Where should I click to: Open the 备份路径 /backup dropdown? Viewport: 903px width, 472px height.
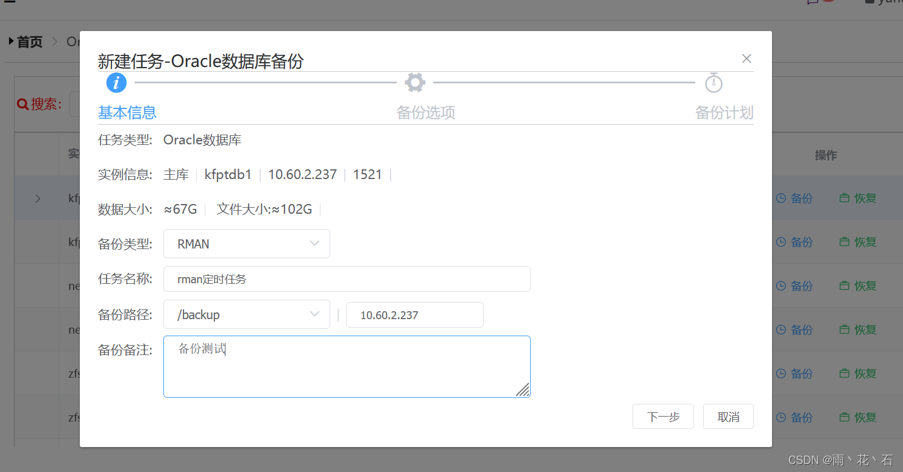[x=246, y=314]
